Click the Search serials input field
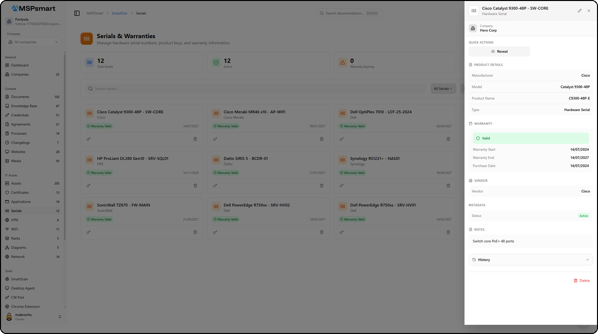The height and width of the screenshot is (334, 598). click(258, 89)
